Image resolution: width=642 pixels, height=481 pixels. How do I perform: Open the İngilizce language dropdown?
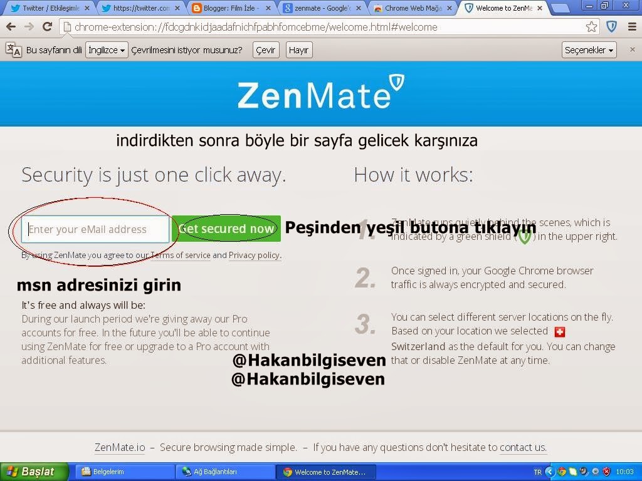[107, 50]
